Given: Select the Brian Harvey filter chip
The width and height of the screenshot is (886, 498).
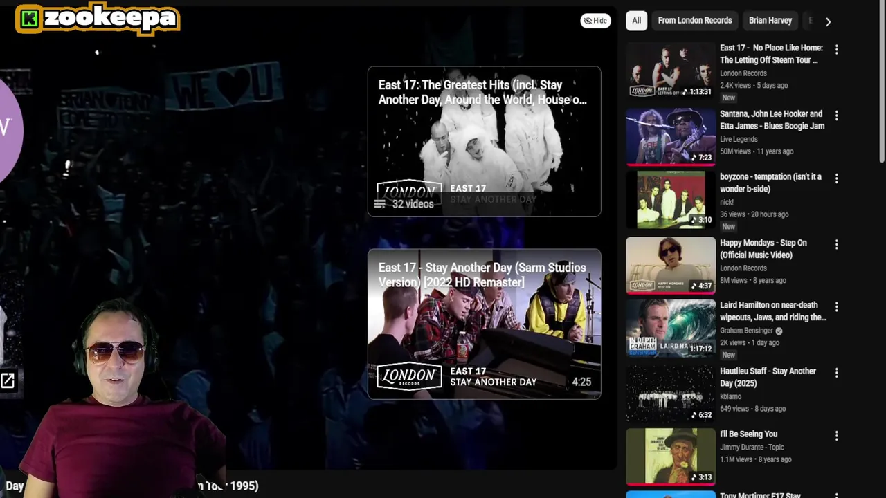Looking at the screenshot, I should pyautogui.click(x=770, y=21).
